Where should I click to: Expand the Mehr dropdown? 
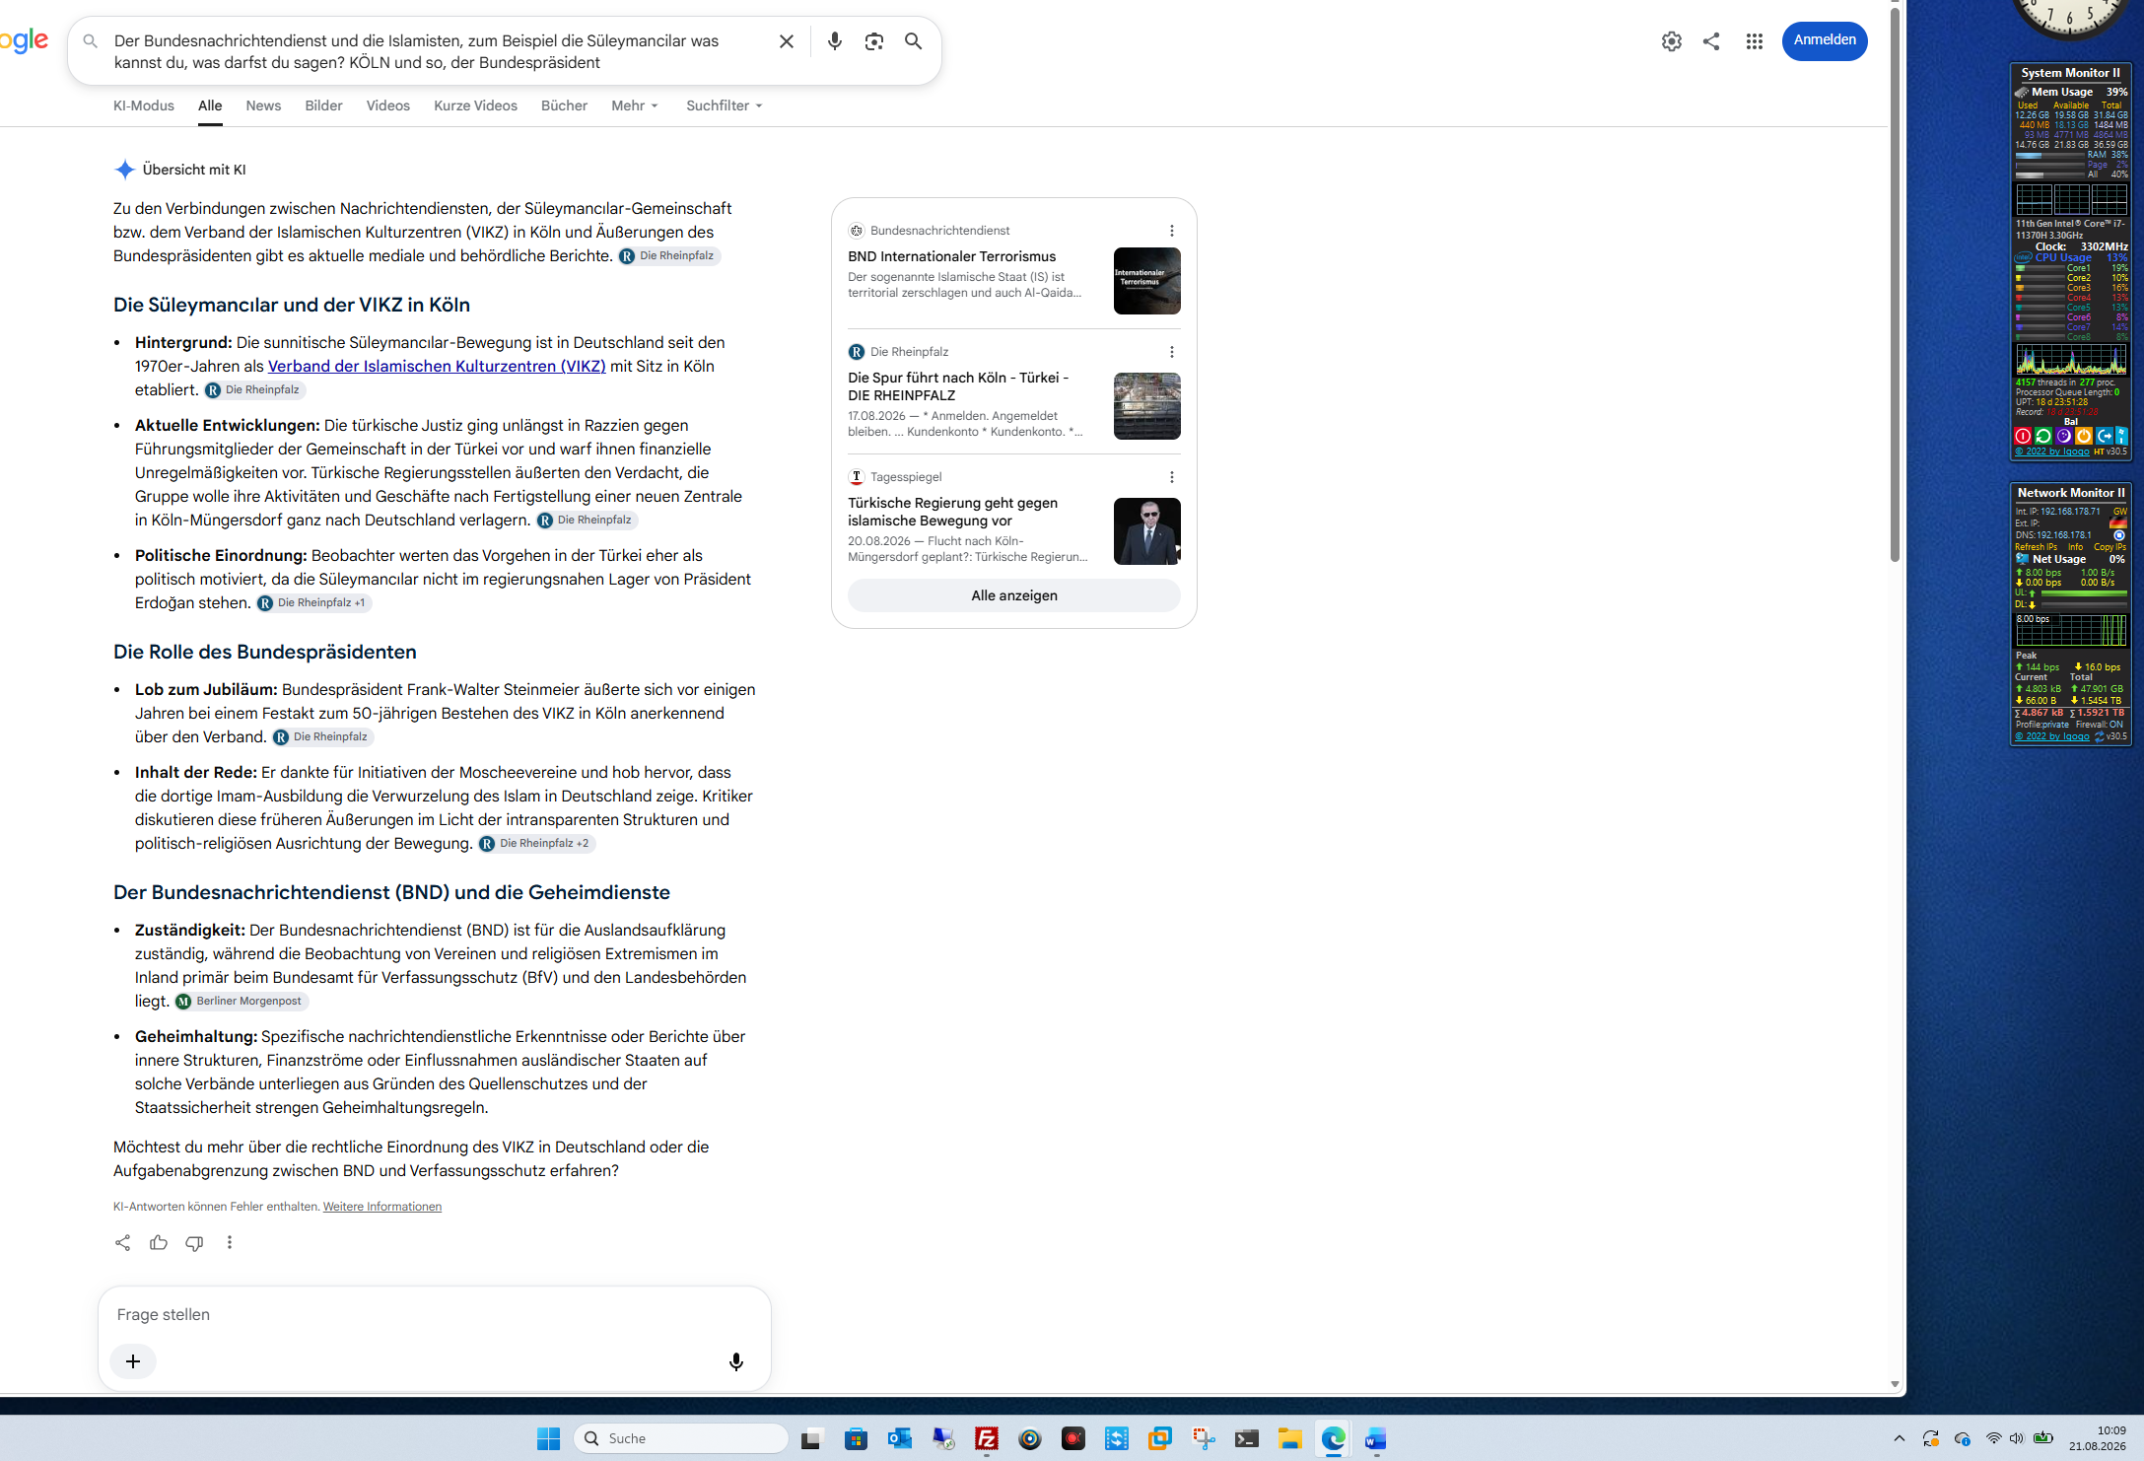635,105
